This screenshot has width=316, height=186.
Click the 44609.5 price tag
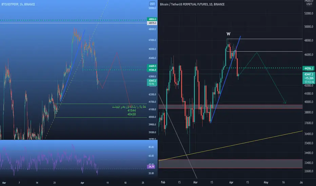pyautogui.click(x=152, y=66)
